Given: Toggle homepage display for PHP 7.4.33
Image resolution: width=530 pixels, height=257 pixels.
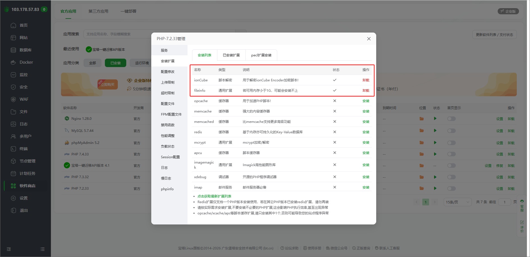Looking at the screenshot, I should [451, 154].
